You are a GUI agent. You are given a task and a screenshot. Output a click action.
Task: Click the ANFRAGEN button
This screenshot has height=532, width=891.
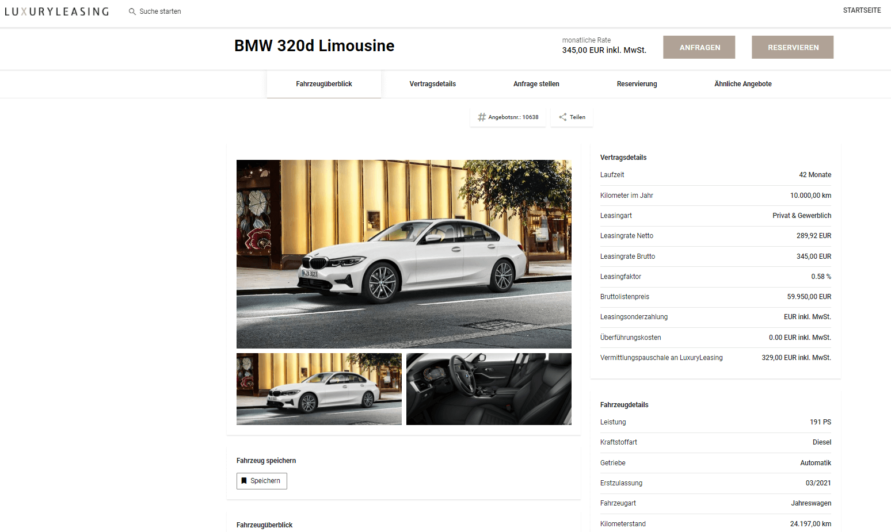pyautogui.click(x=699, y=47)
